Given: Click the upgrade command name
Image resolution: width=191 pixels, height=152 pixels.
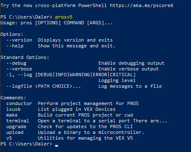Looking at the screenshot, I should (16, 126).
